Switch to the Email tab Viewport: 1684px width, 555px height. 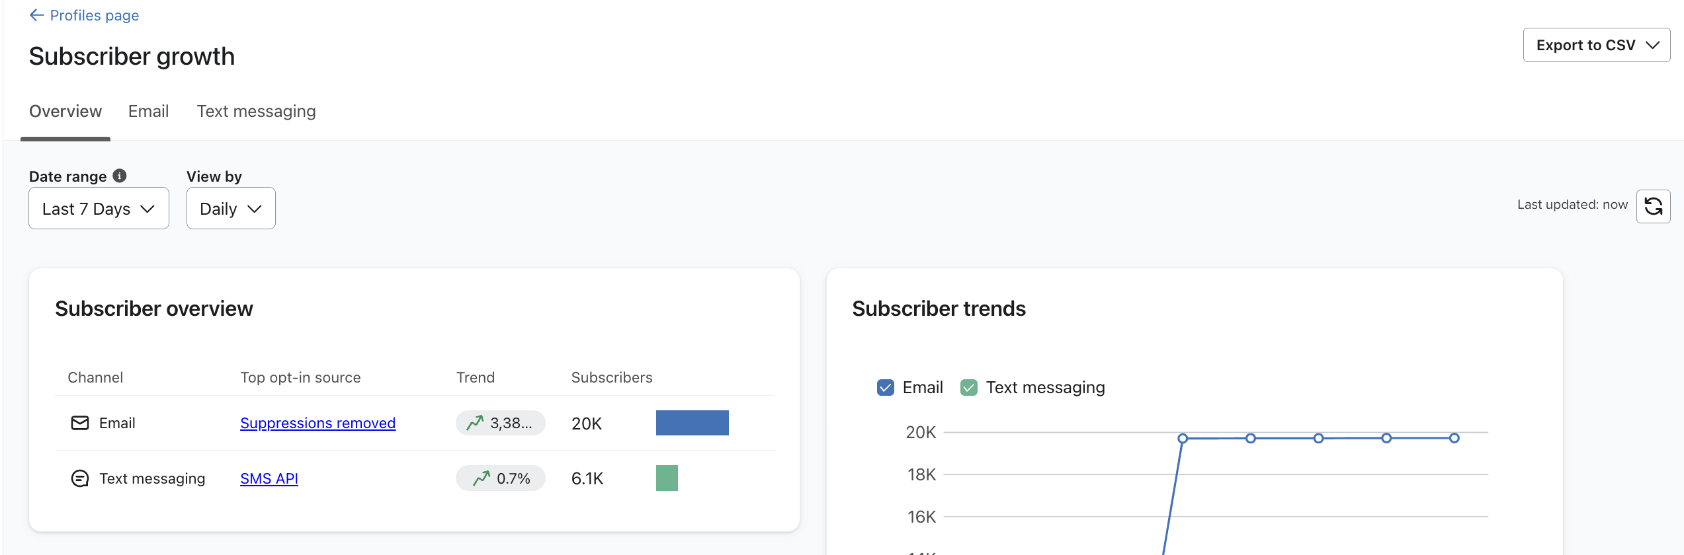pyautogui.click(x=148, y=111)
